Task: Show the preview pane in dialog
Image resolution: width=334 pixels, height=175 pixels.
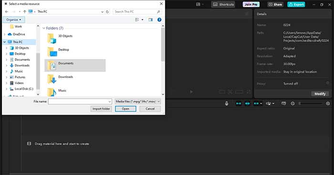Action: click(151, 20)
